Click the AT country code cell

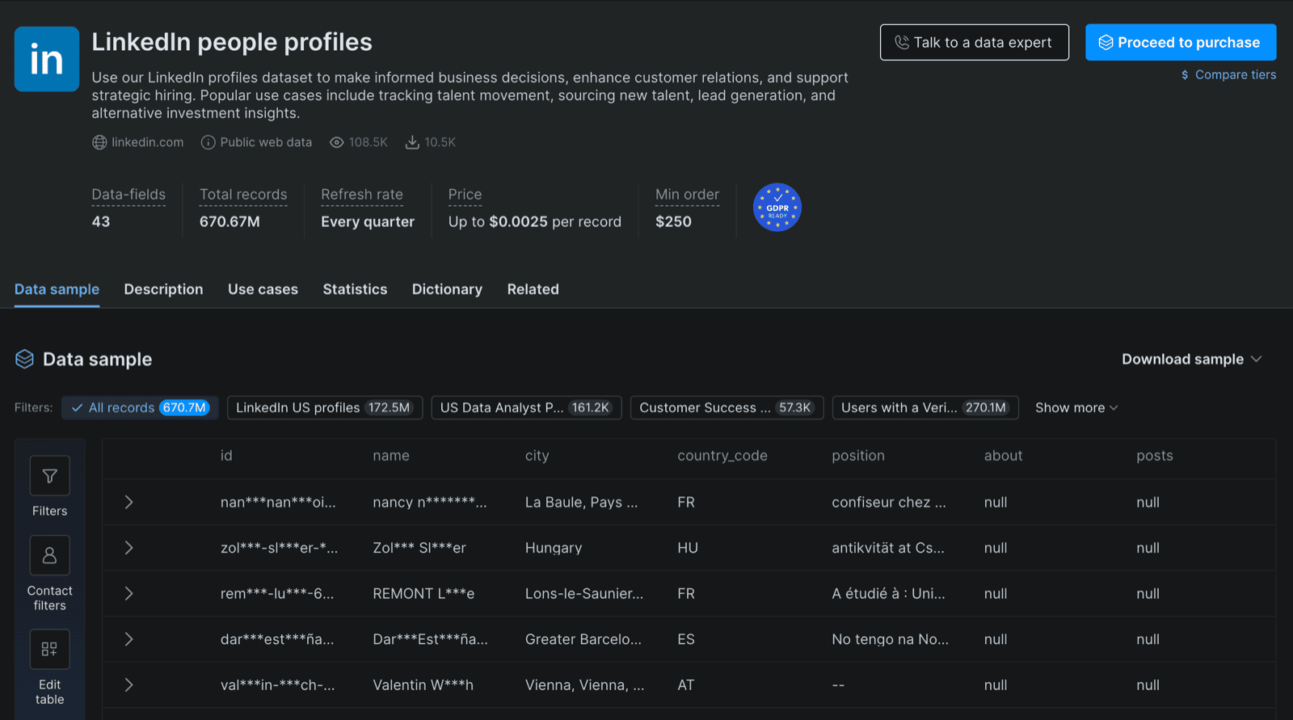point(686,684)
